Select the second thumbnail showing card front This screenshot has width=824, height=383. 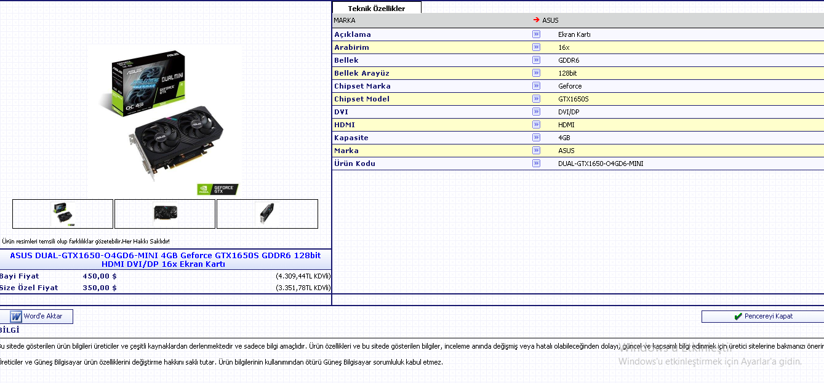point(165,214)
